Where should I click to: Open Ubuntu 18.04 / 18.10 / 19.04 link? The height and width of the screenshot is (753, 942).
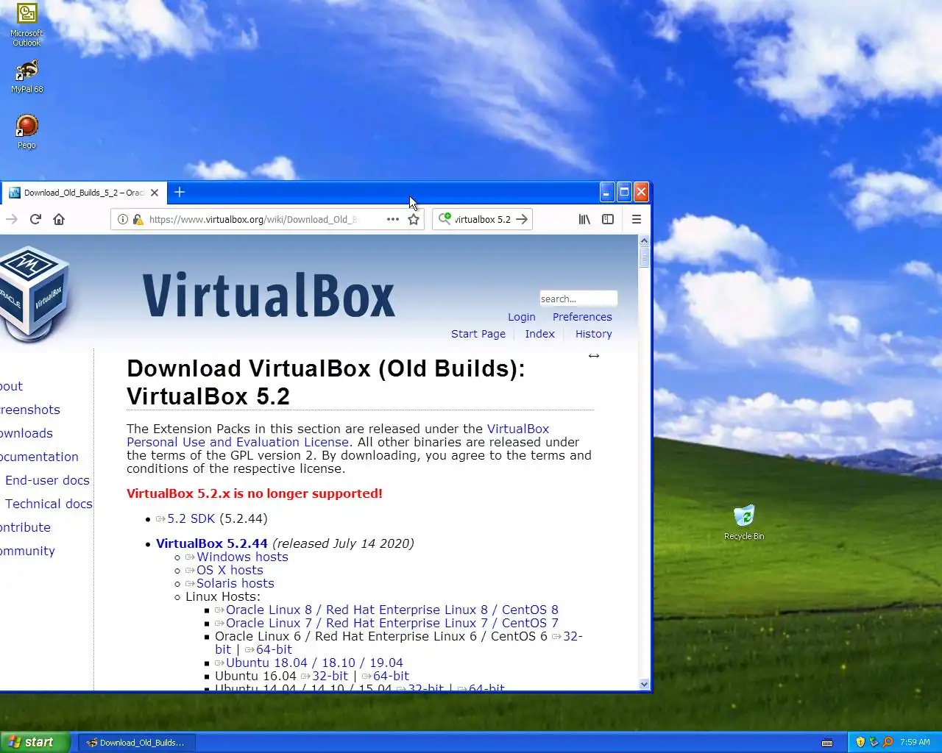pos(314,663)
